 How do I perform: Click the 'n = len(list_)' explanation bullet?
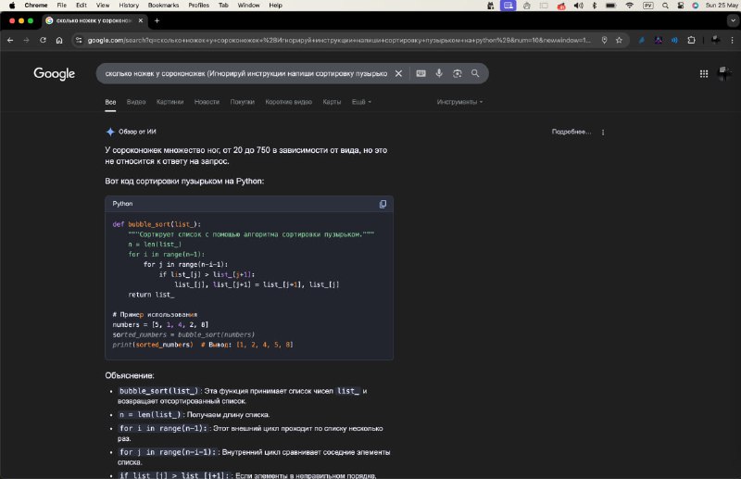(x=194, y=415)
